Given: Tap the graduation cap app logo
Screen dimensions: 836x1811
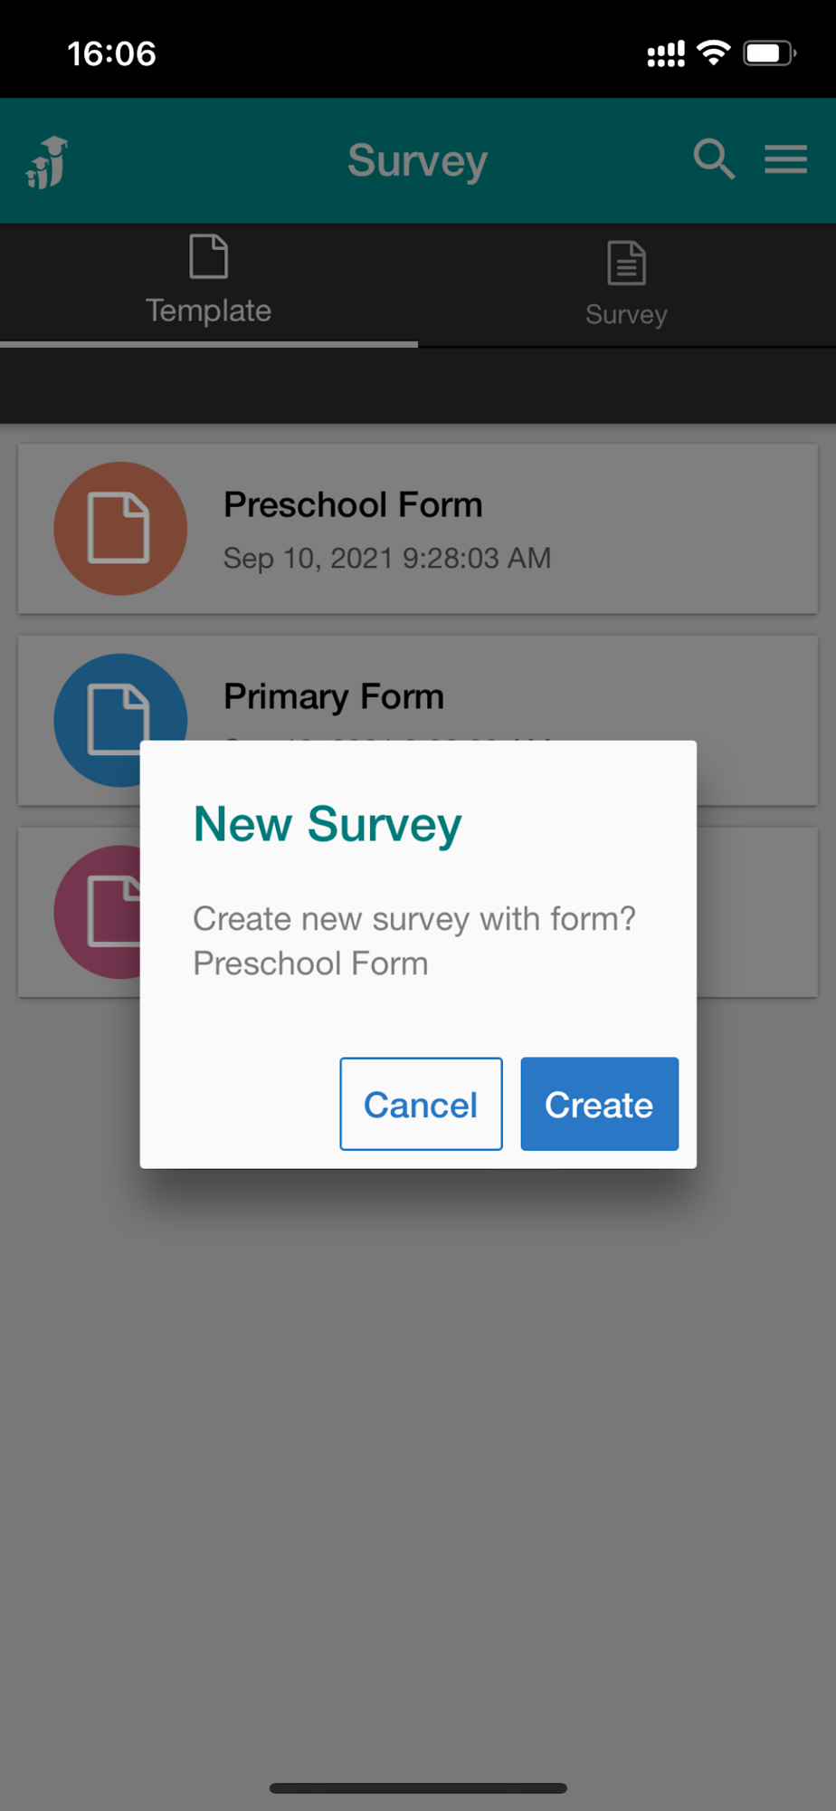Looking at the screenshot, I should [47, 163].
